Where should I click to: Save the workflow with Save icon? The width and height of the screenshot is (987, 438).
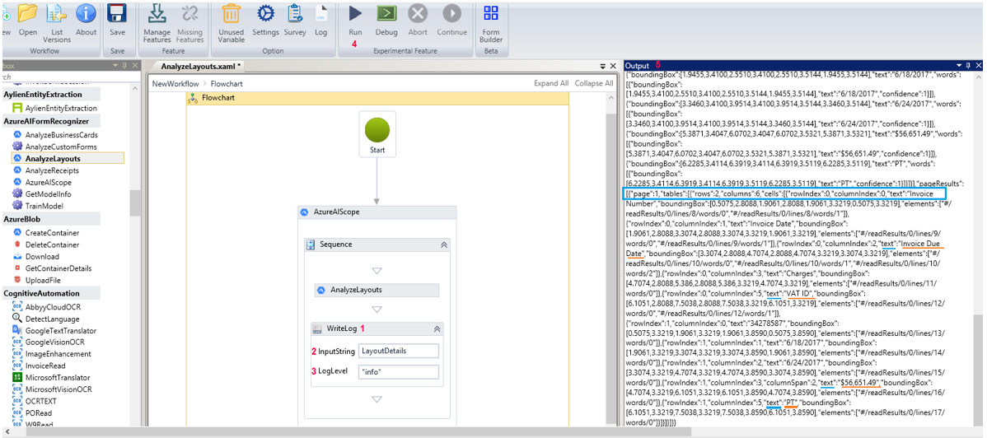(117, 14)
